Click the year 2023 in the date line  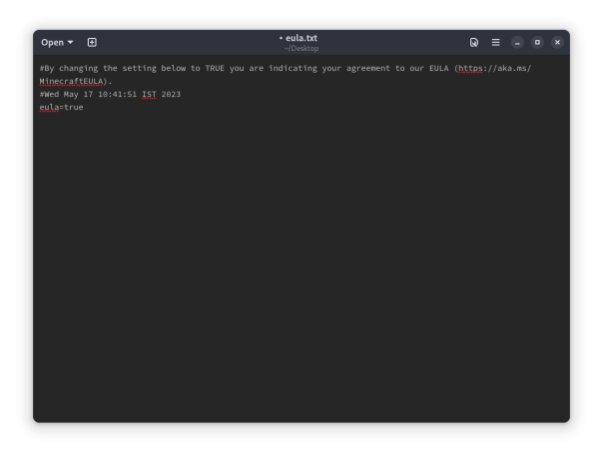tap(171, 94)
